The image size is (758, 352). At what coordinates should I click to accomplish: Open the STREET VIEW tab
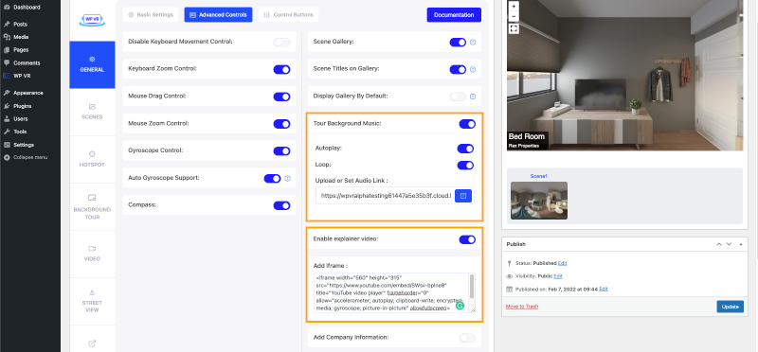click(92, 301)
